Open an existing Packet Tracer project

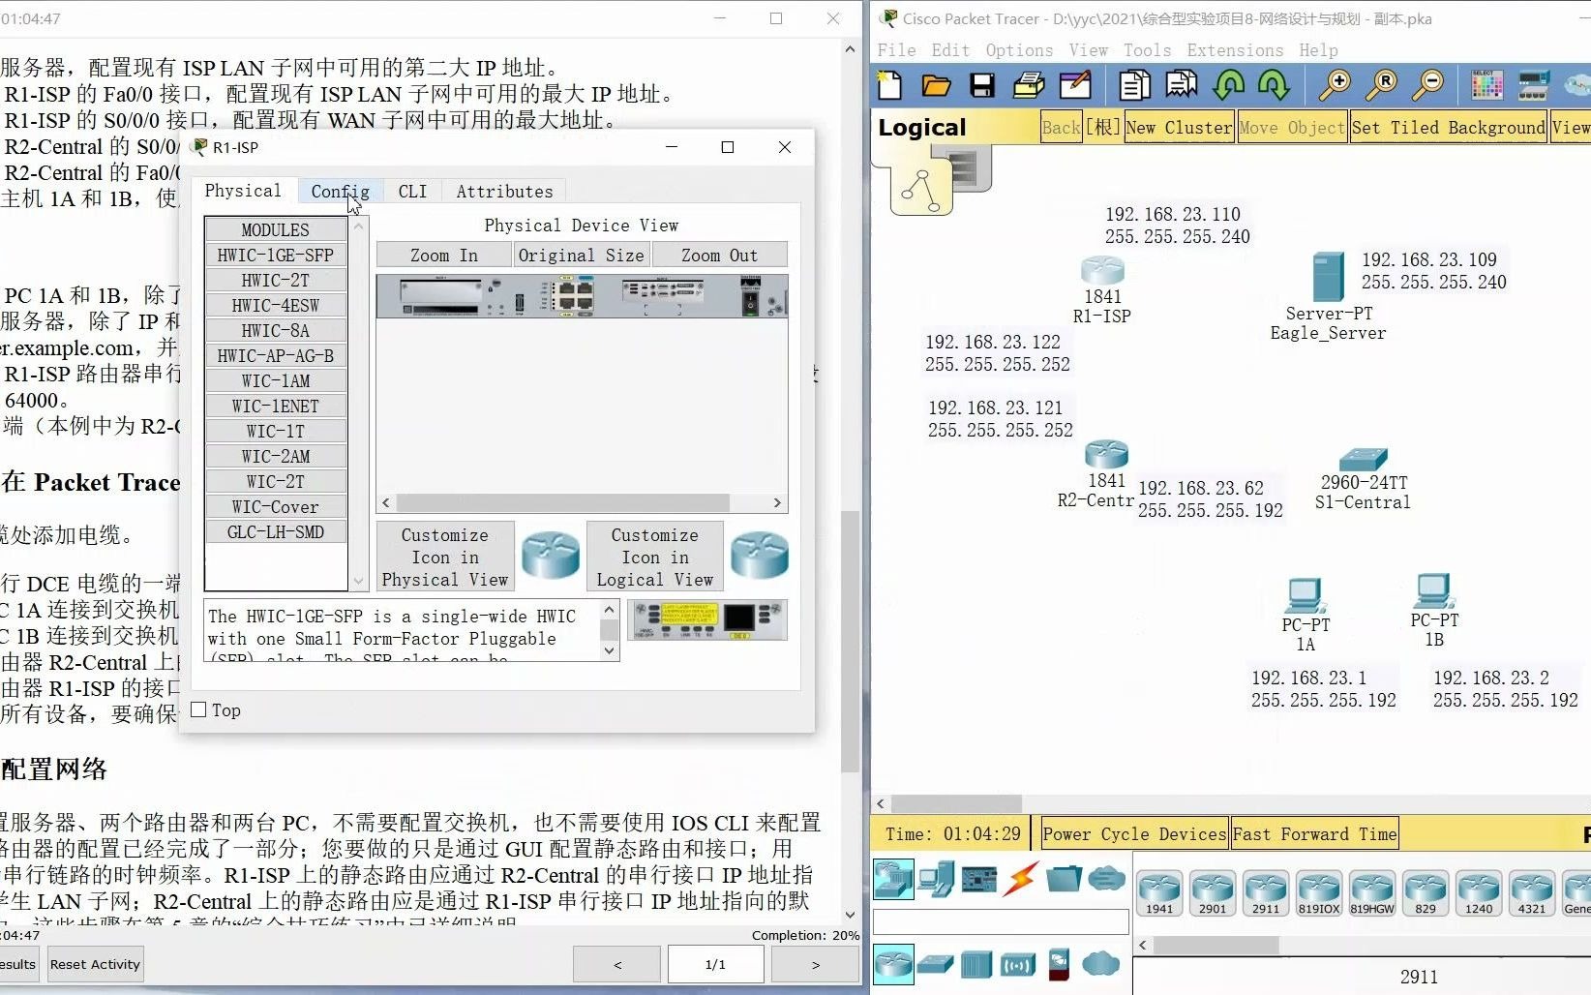tap(935, 85)
